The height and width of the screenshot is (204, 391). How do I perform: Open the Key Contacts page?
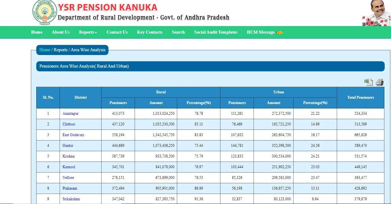150,32
